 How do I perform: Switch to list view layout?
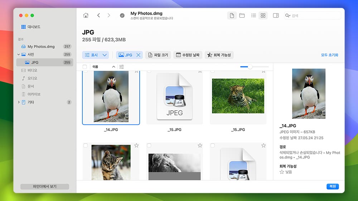tap(253, 15)
